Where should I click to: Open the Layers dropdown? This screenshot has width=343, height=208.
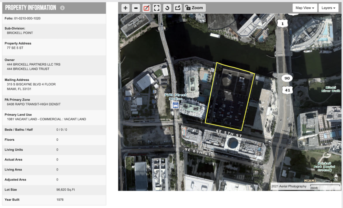point(328,7)
